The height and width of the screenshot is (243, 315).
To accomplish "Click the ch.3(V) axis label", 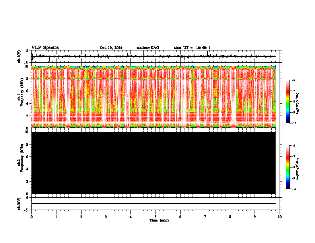I will coord(19,204).
